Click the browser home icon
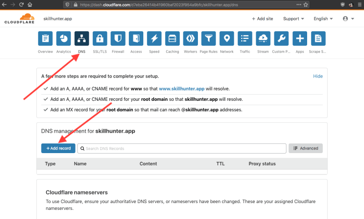The image size is (364, 219). click(30, 5)
